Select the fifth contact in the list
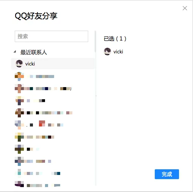The height and width of the screenshot is (192, 193). pos(53,113)
